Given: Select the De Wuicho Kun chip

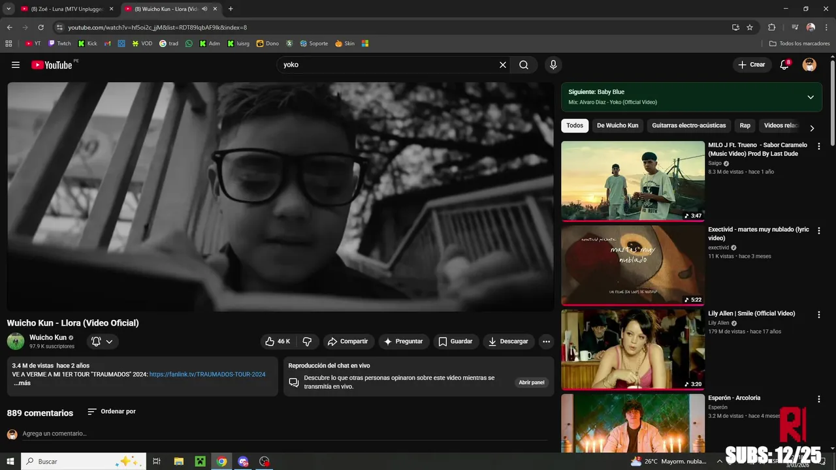Looking at the screenshot, I should [x=617, y=125].
